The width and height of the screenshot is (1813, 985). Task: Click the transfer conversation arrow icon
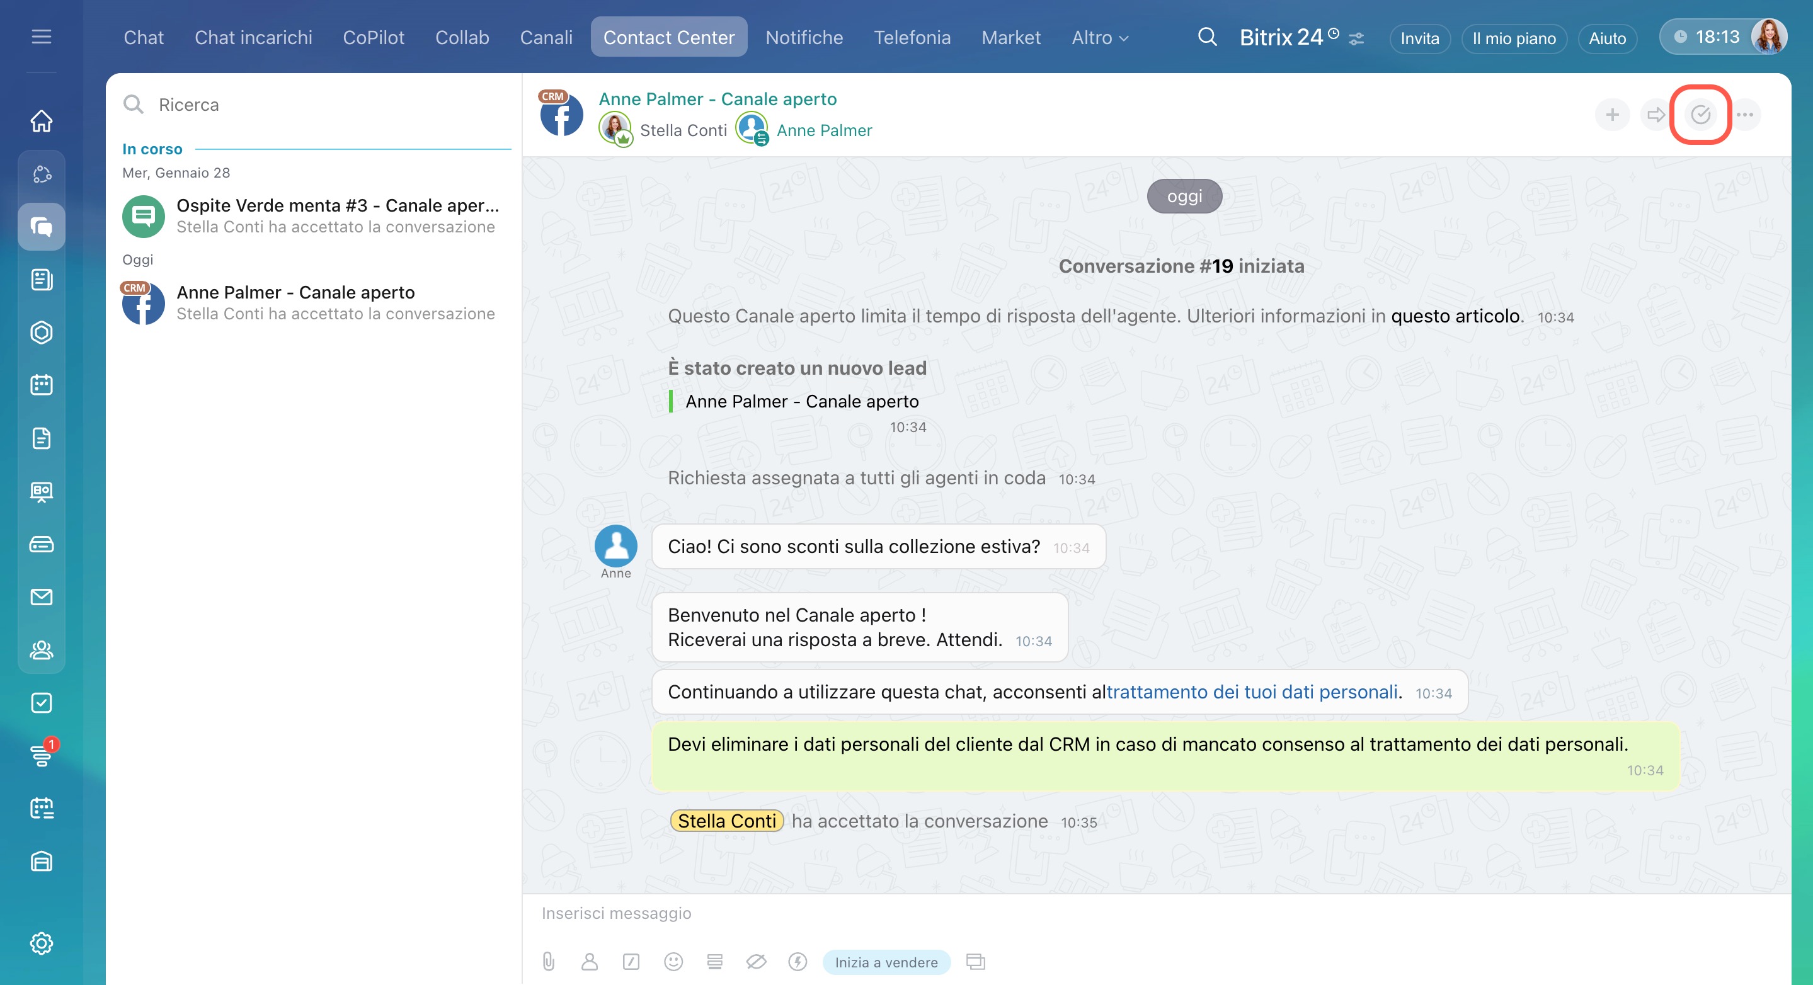pos(1656,115)
